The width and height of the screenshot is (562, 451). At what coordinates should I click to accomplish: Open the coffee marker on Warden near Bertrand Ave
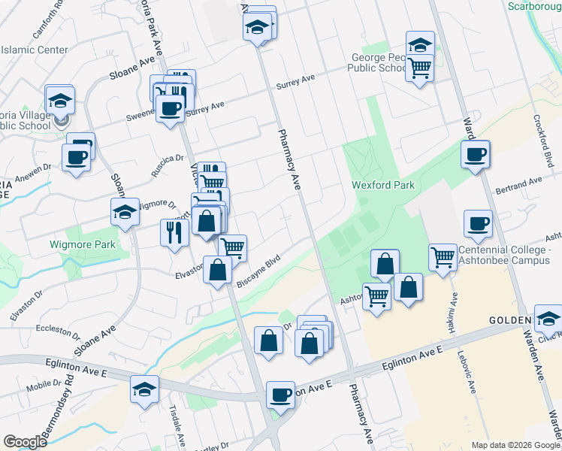(x=476, y=156)
